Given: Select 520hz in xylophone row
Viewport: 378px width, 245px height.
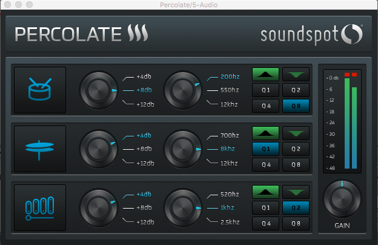Looking at the screenshot, I should (x=230, y=194).
